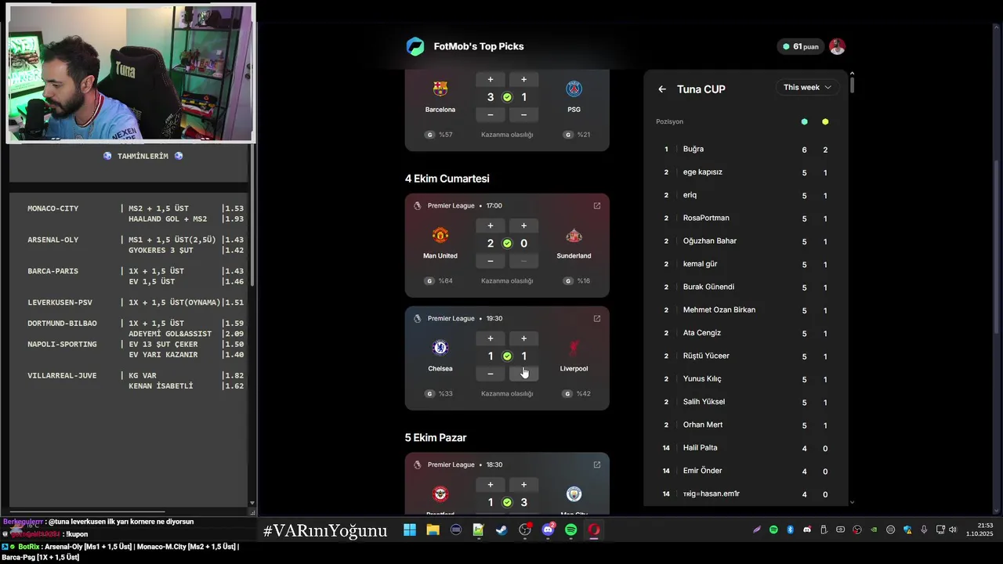Increase Brentford predicted goals
The image size is (1003, 564).
[491, 484]
